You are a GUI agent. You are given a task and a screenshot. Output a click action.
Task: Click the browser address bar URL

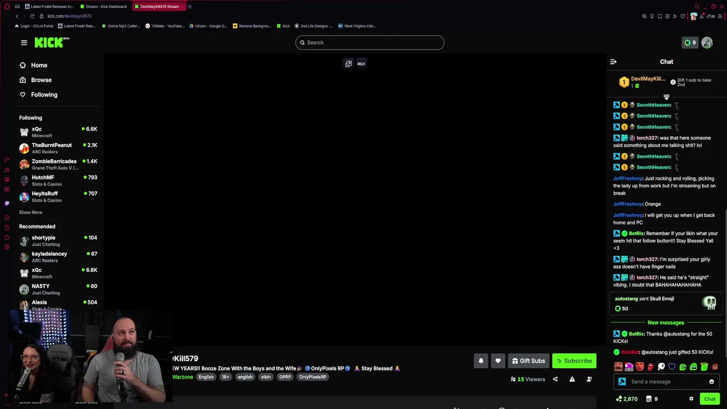click(69, 16)
